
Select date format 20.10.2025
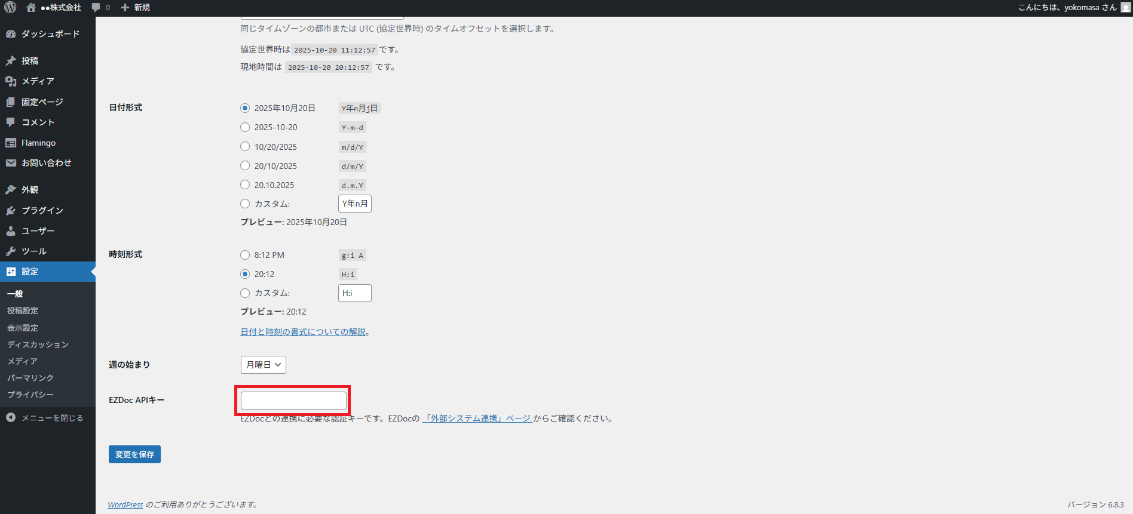245,184
